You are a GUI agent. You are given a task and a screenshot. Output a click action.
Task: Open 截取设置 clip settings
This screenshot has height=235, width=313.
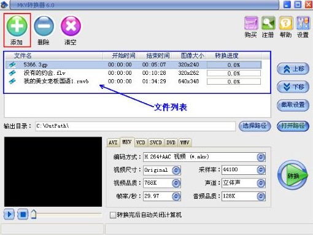(x=293, y=105)
